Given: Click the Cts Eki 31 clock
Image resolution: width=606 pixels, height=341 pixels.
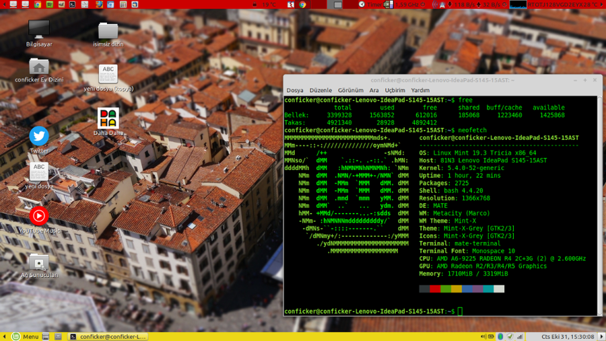Looking at the screenshot, I should (568, 336).
